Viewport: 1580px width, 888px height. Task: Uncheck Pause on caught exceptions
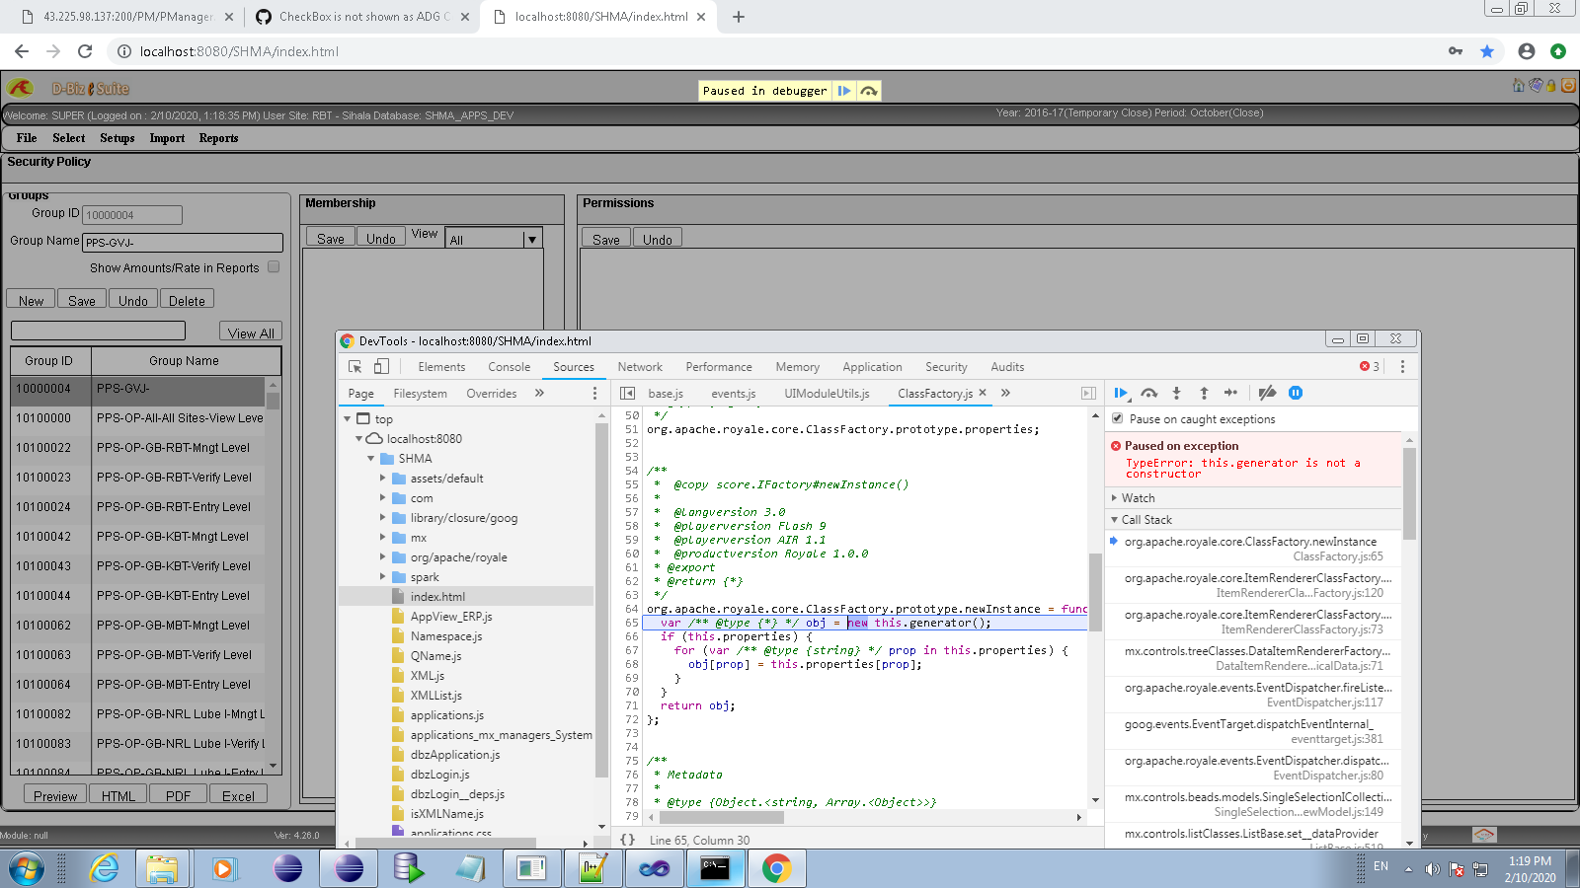[1119, 418]
